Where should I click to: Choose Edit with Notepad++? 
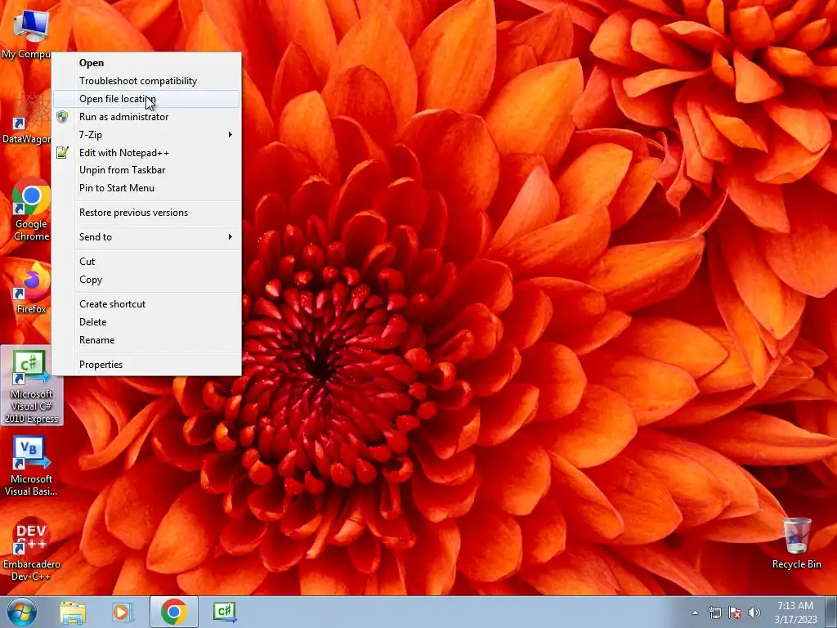(146, 153)
